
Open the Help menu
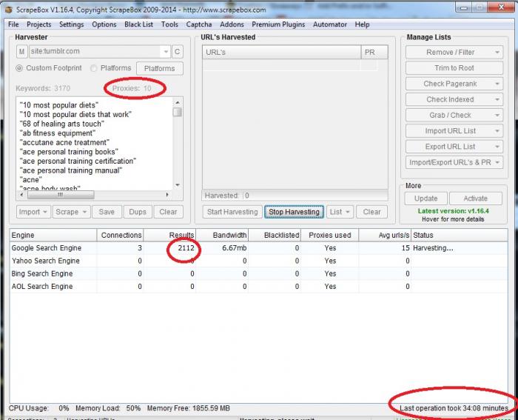(x=362, y=24)
